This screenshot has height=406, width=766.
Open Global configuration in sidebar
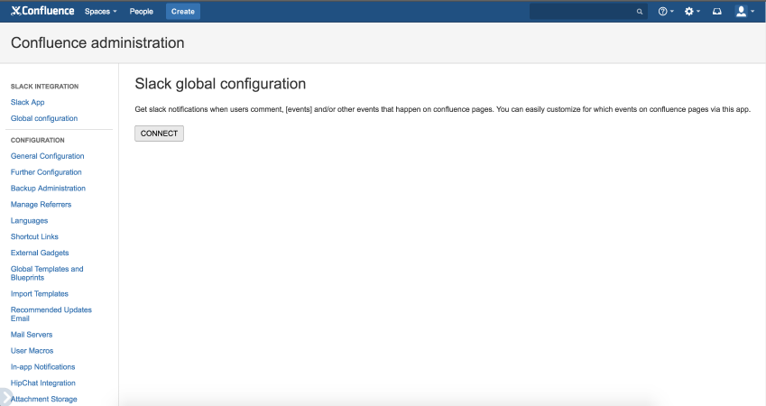point(44,118)
